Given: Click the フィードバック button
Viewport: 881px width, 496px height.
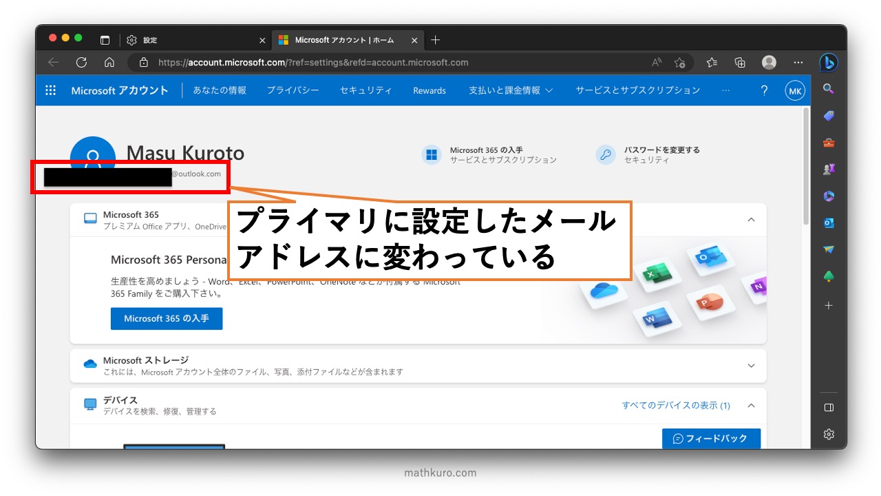Looking at the screenshot, I should click(x=711, y=438).
